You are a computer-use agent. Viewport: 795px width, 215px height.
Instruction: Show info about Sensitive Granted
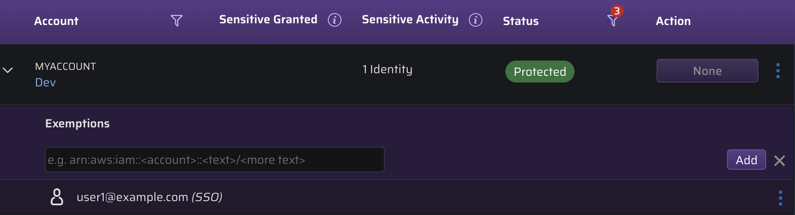[335, 20]
